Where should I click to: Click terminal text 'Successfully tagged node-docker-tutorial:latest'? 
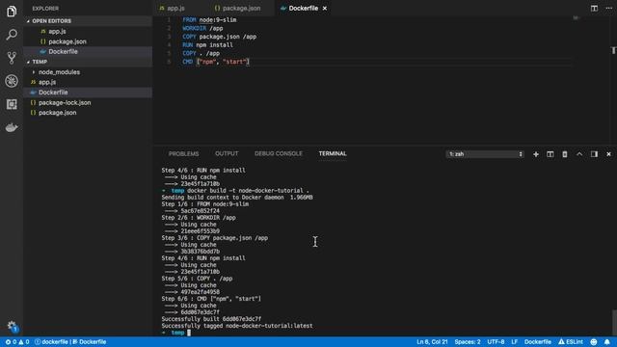237,326
